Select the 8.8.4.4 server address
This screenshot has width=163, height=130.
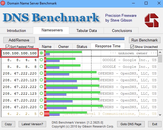[22, 60]
